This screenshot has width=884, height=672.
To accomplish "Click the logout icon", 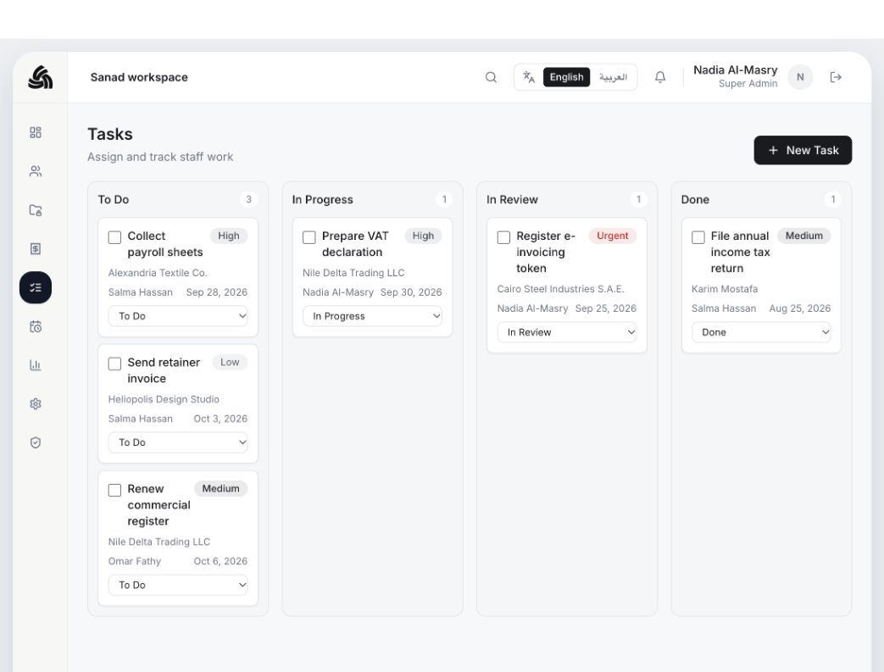I will click(x=836, y=77).
